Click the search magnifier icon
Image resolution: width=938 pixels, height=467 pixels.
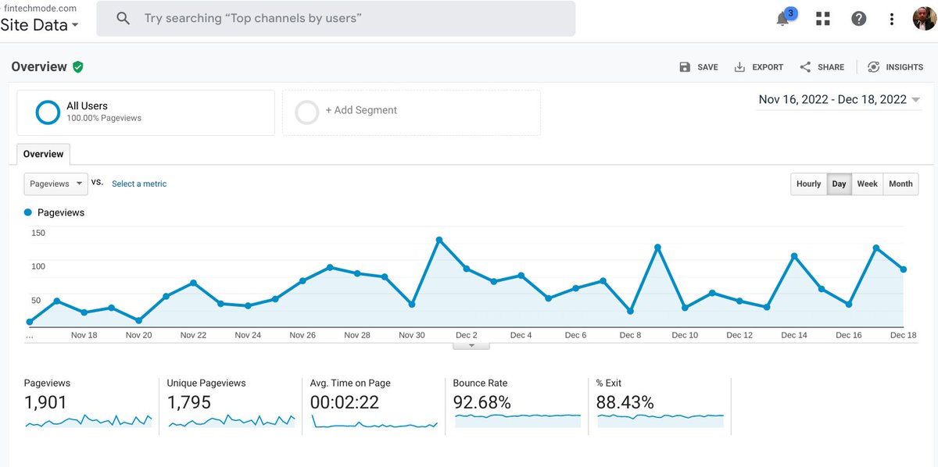click(123, 18)
